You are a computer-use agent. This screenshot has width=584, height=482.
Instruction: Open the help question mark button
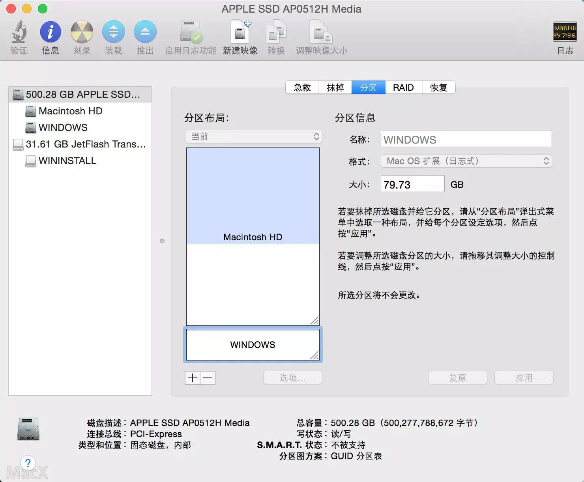[x=28, y=463]
